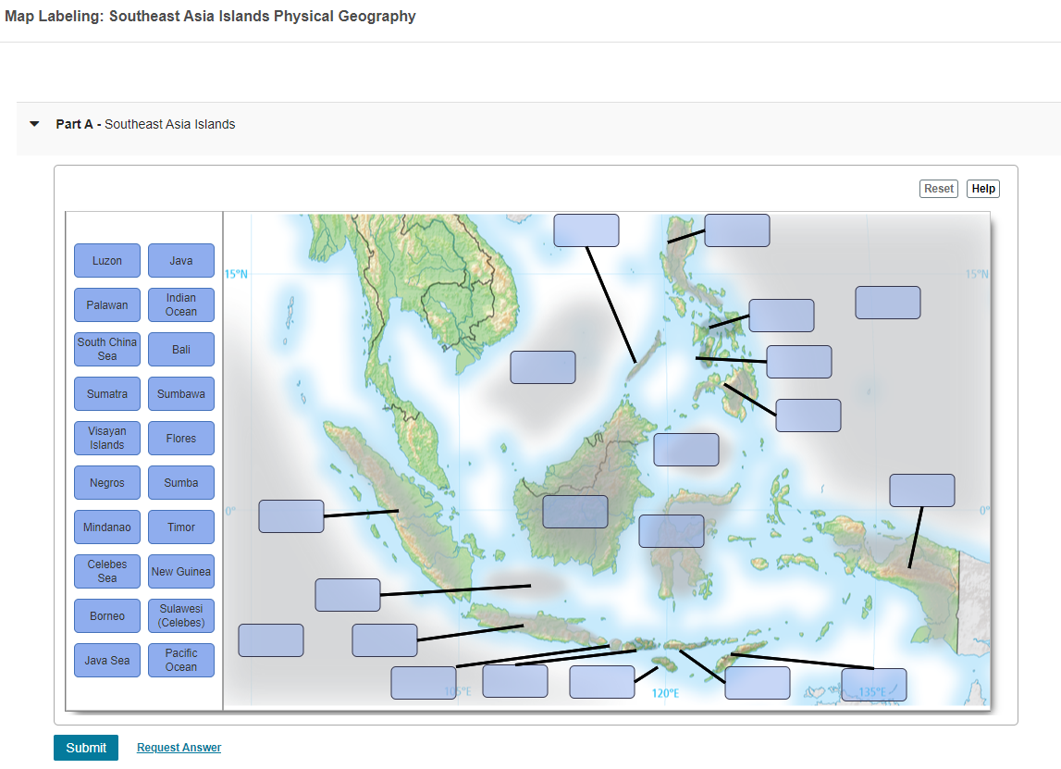The height and width of the screenshot is (769, 1061).
Task: Select the Bali label tile
Action: point(180,349)
